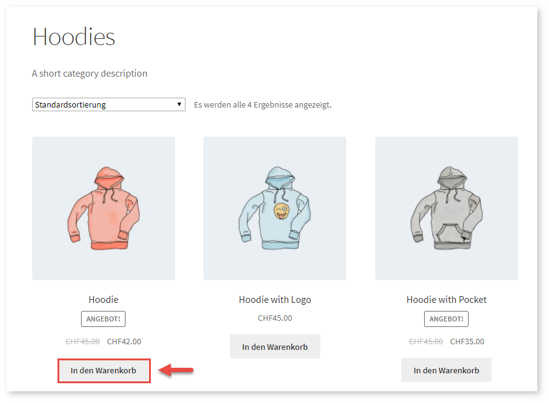Click 'Es werden alle 4 Ergebnisse angezeigt.' text
This screenshot has width=549, height=403.
point(263,104)
